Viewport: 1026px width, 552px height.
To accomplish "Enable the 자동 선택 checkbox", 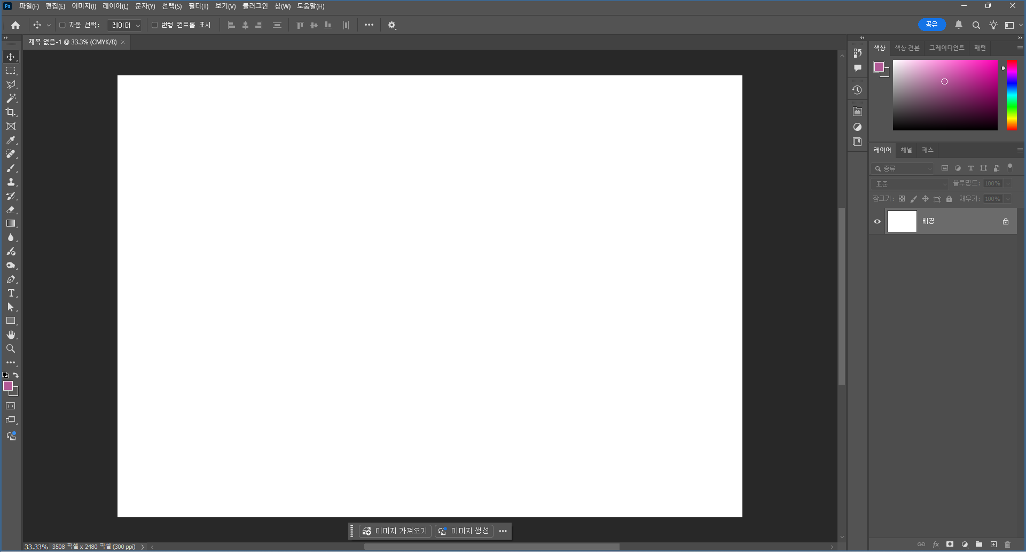I will pyautogui.click(x=62, y=25).
